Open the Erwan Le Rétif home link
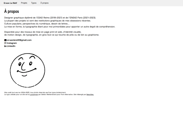 tap(11, 3)
